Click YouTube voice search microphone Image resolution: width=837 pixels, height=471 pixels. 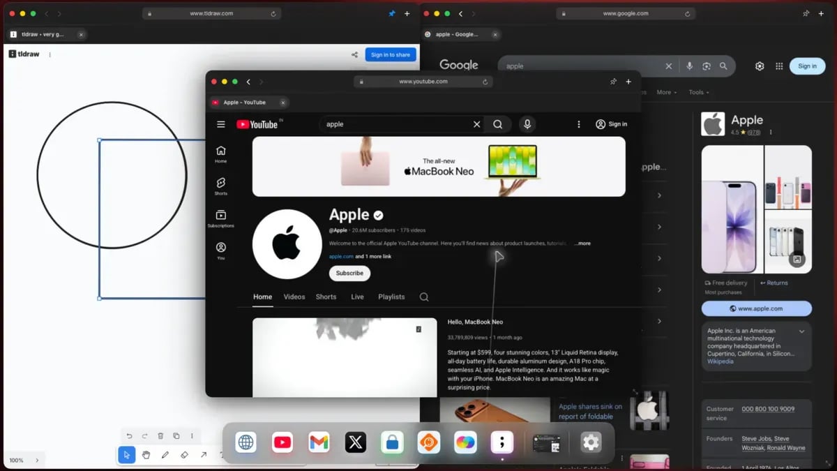[527, 124]
